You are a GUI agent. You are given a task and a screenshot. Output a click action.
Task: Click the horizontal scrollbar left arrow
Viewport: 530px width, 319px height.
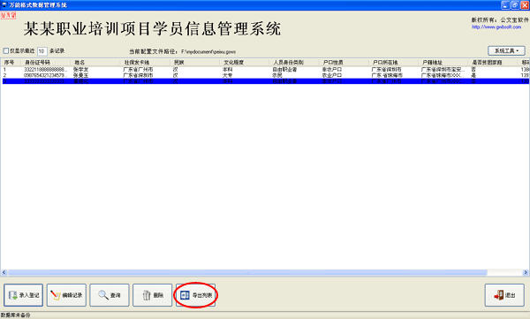(4, 272)
